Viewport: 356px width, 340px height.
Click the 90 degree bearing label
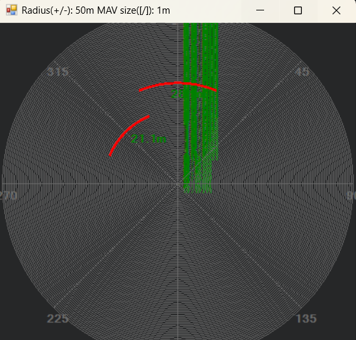(351, 195)
